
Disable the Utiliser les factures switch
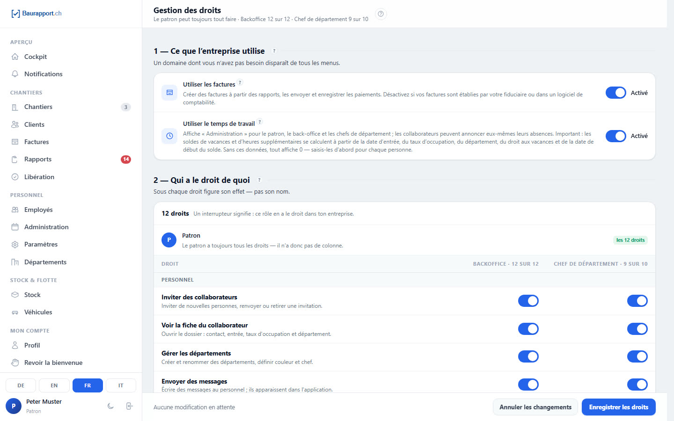point(616,93)
